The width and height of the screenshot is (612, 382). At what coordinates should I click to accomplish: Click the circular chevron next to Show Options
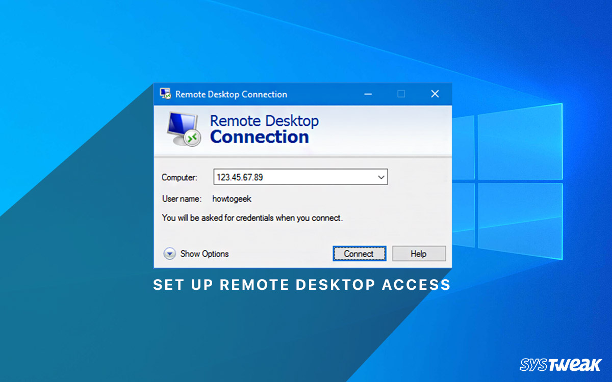click(x=169, y=254)
